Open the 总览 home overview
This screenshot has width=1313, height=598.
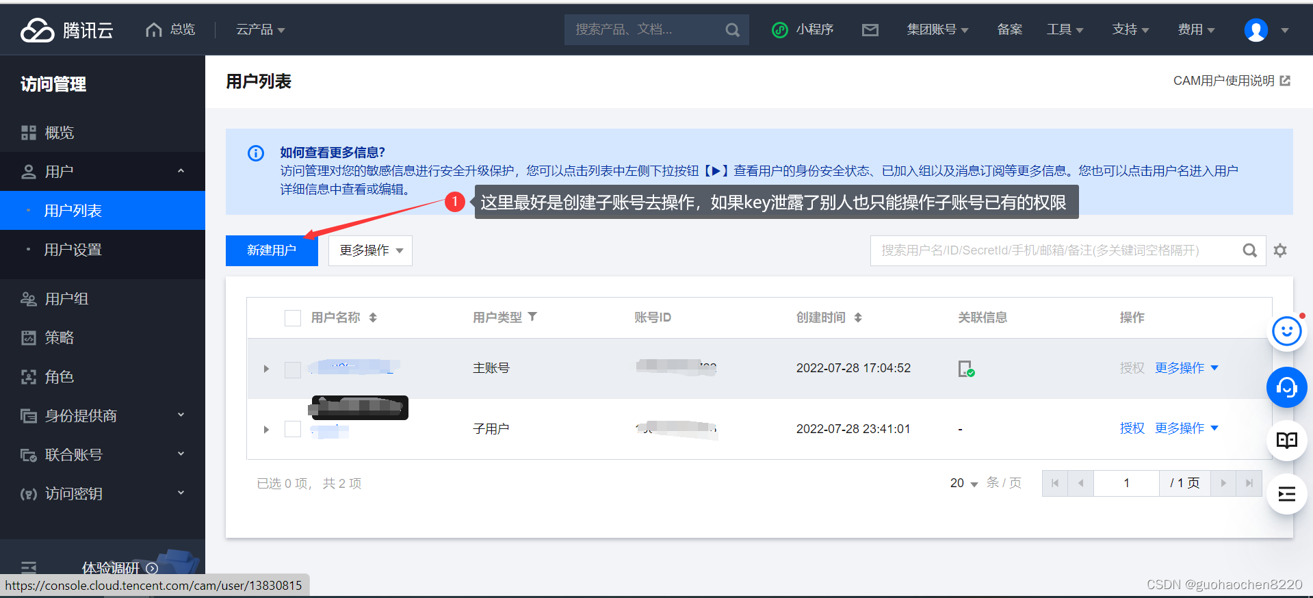pos(170,29)
